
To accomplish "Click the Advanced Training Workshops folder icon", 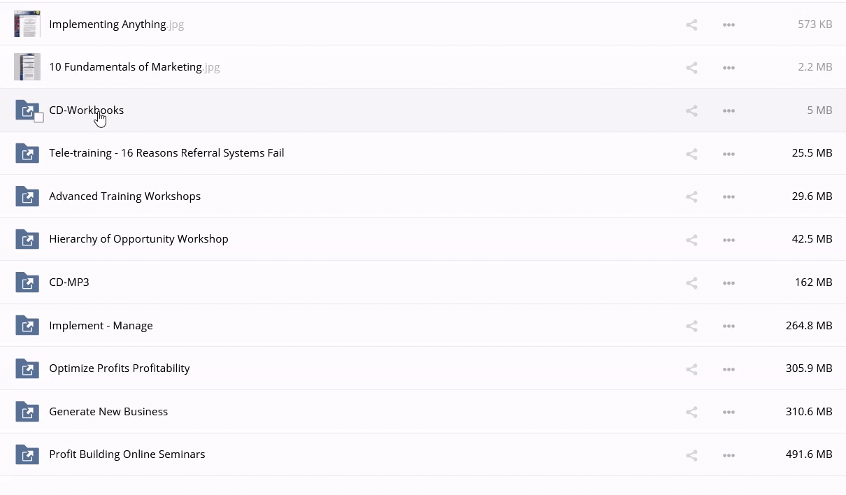I will click(x=27, y=196).
